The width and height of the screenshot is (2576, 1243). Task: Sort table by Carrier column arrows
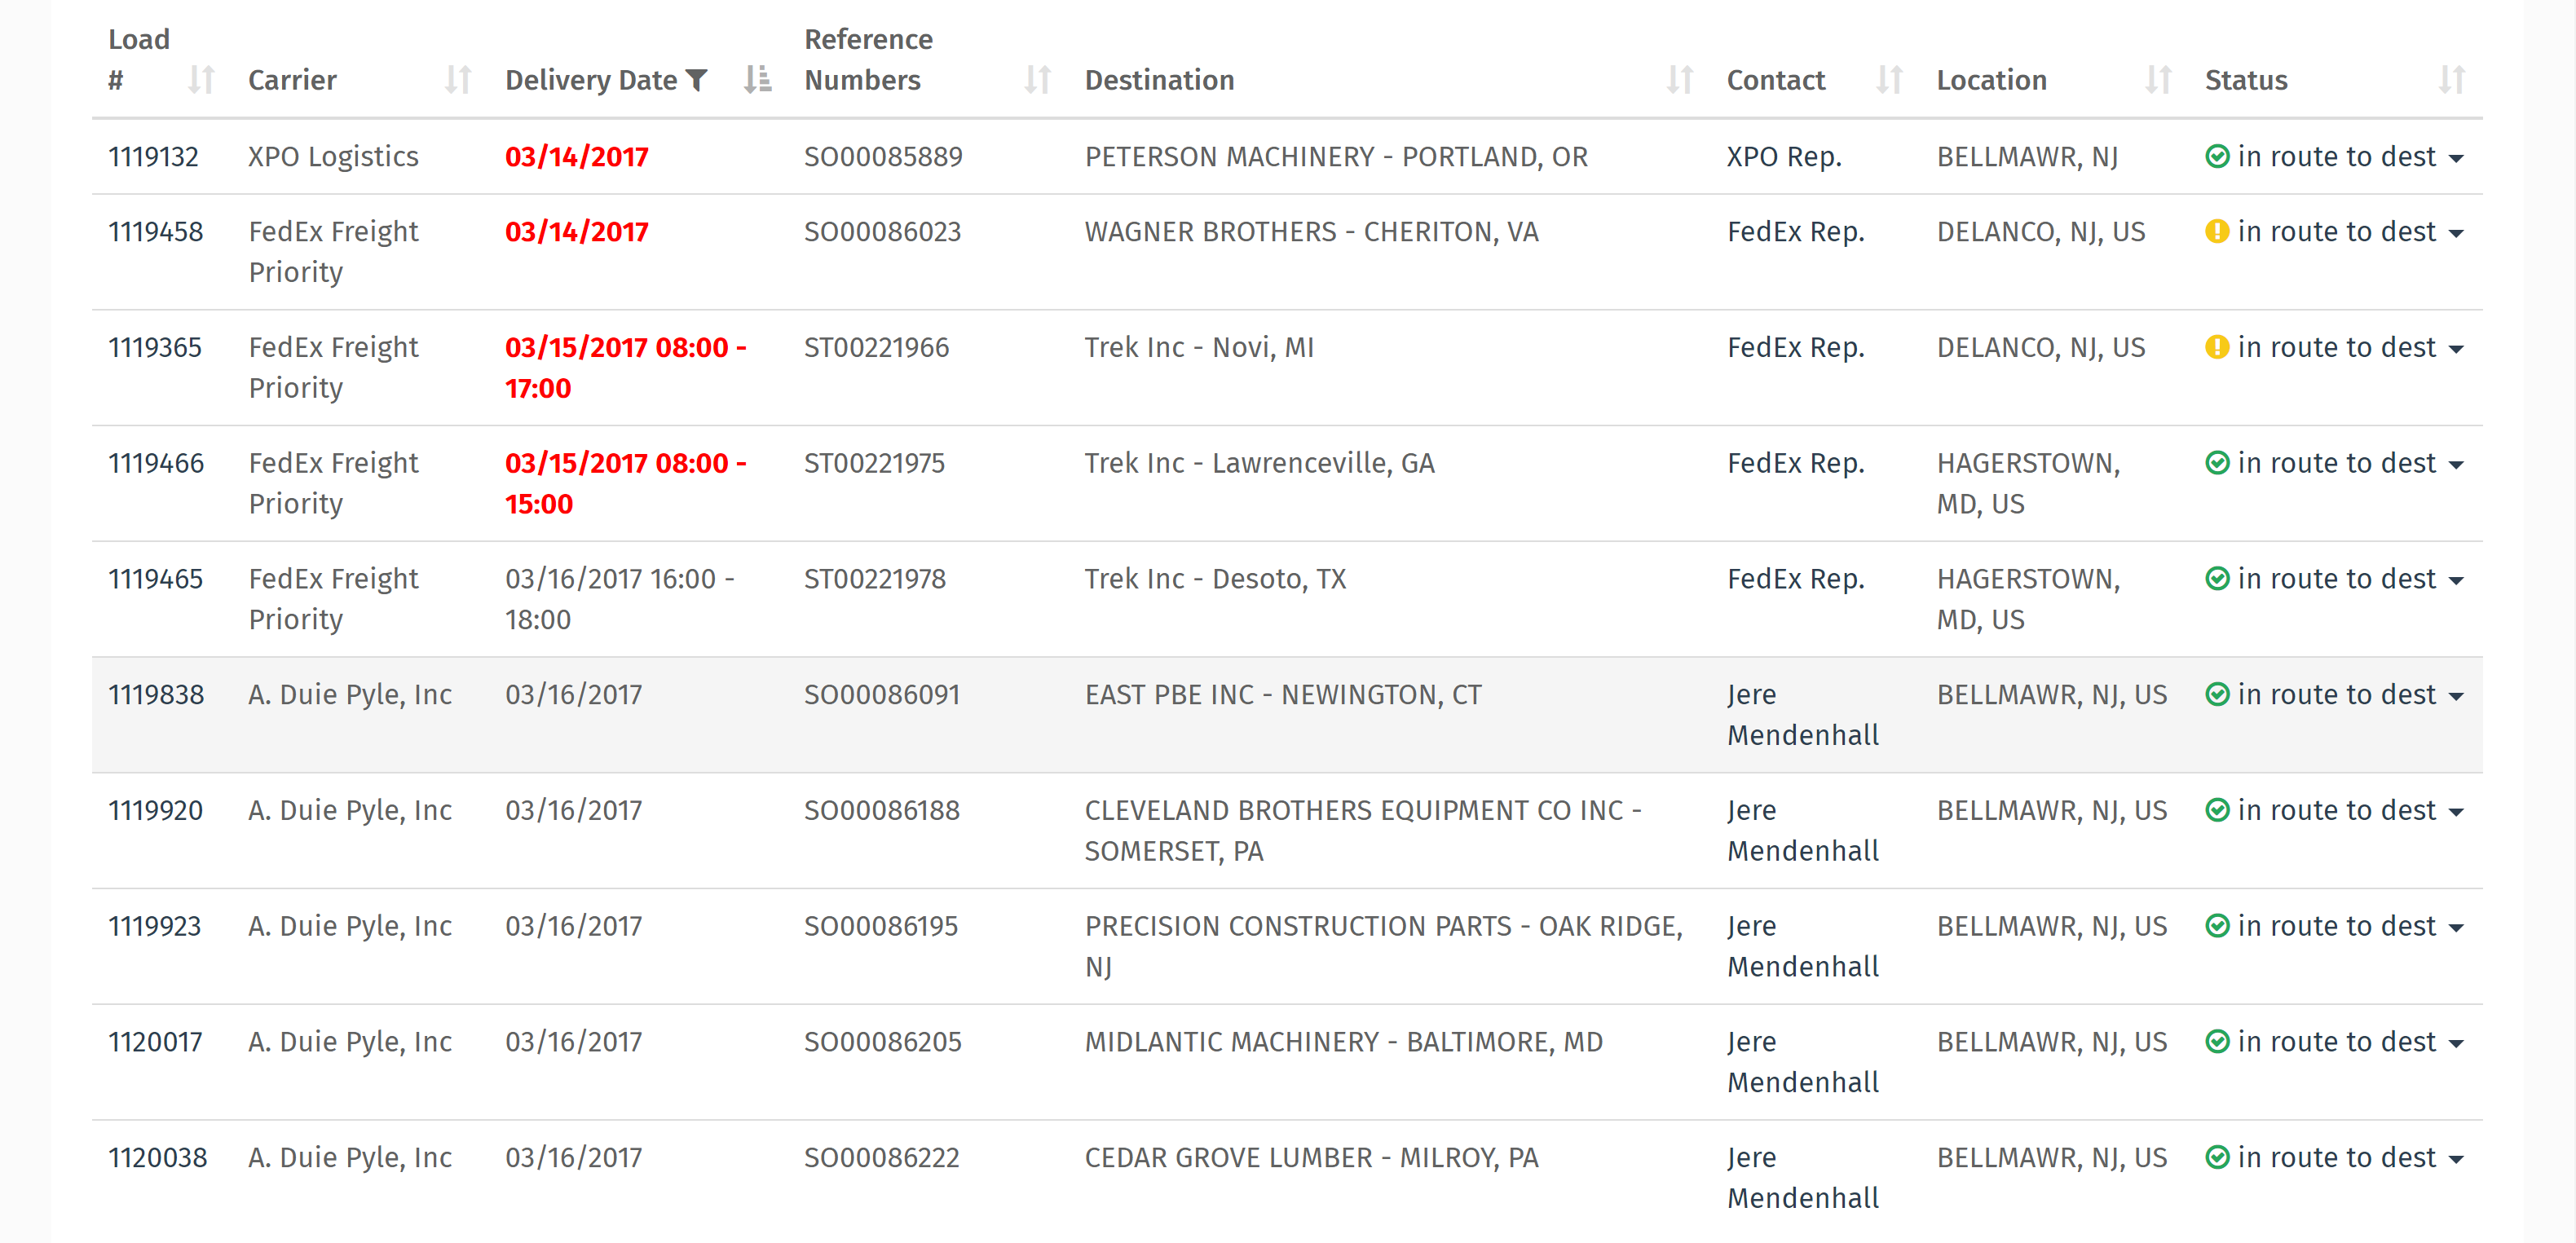coord(458,80)
